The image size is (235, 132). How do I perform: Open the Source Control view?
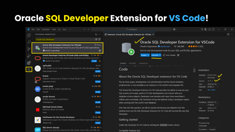point(29,49)
